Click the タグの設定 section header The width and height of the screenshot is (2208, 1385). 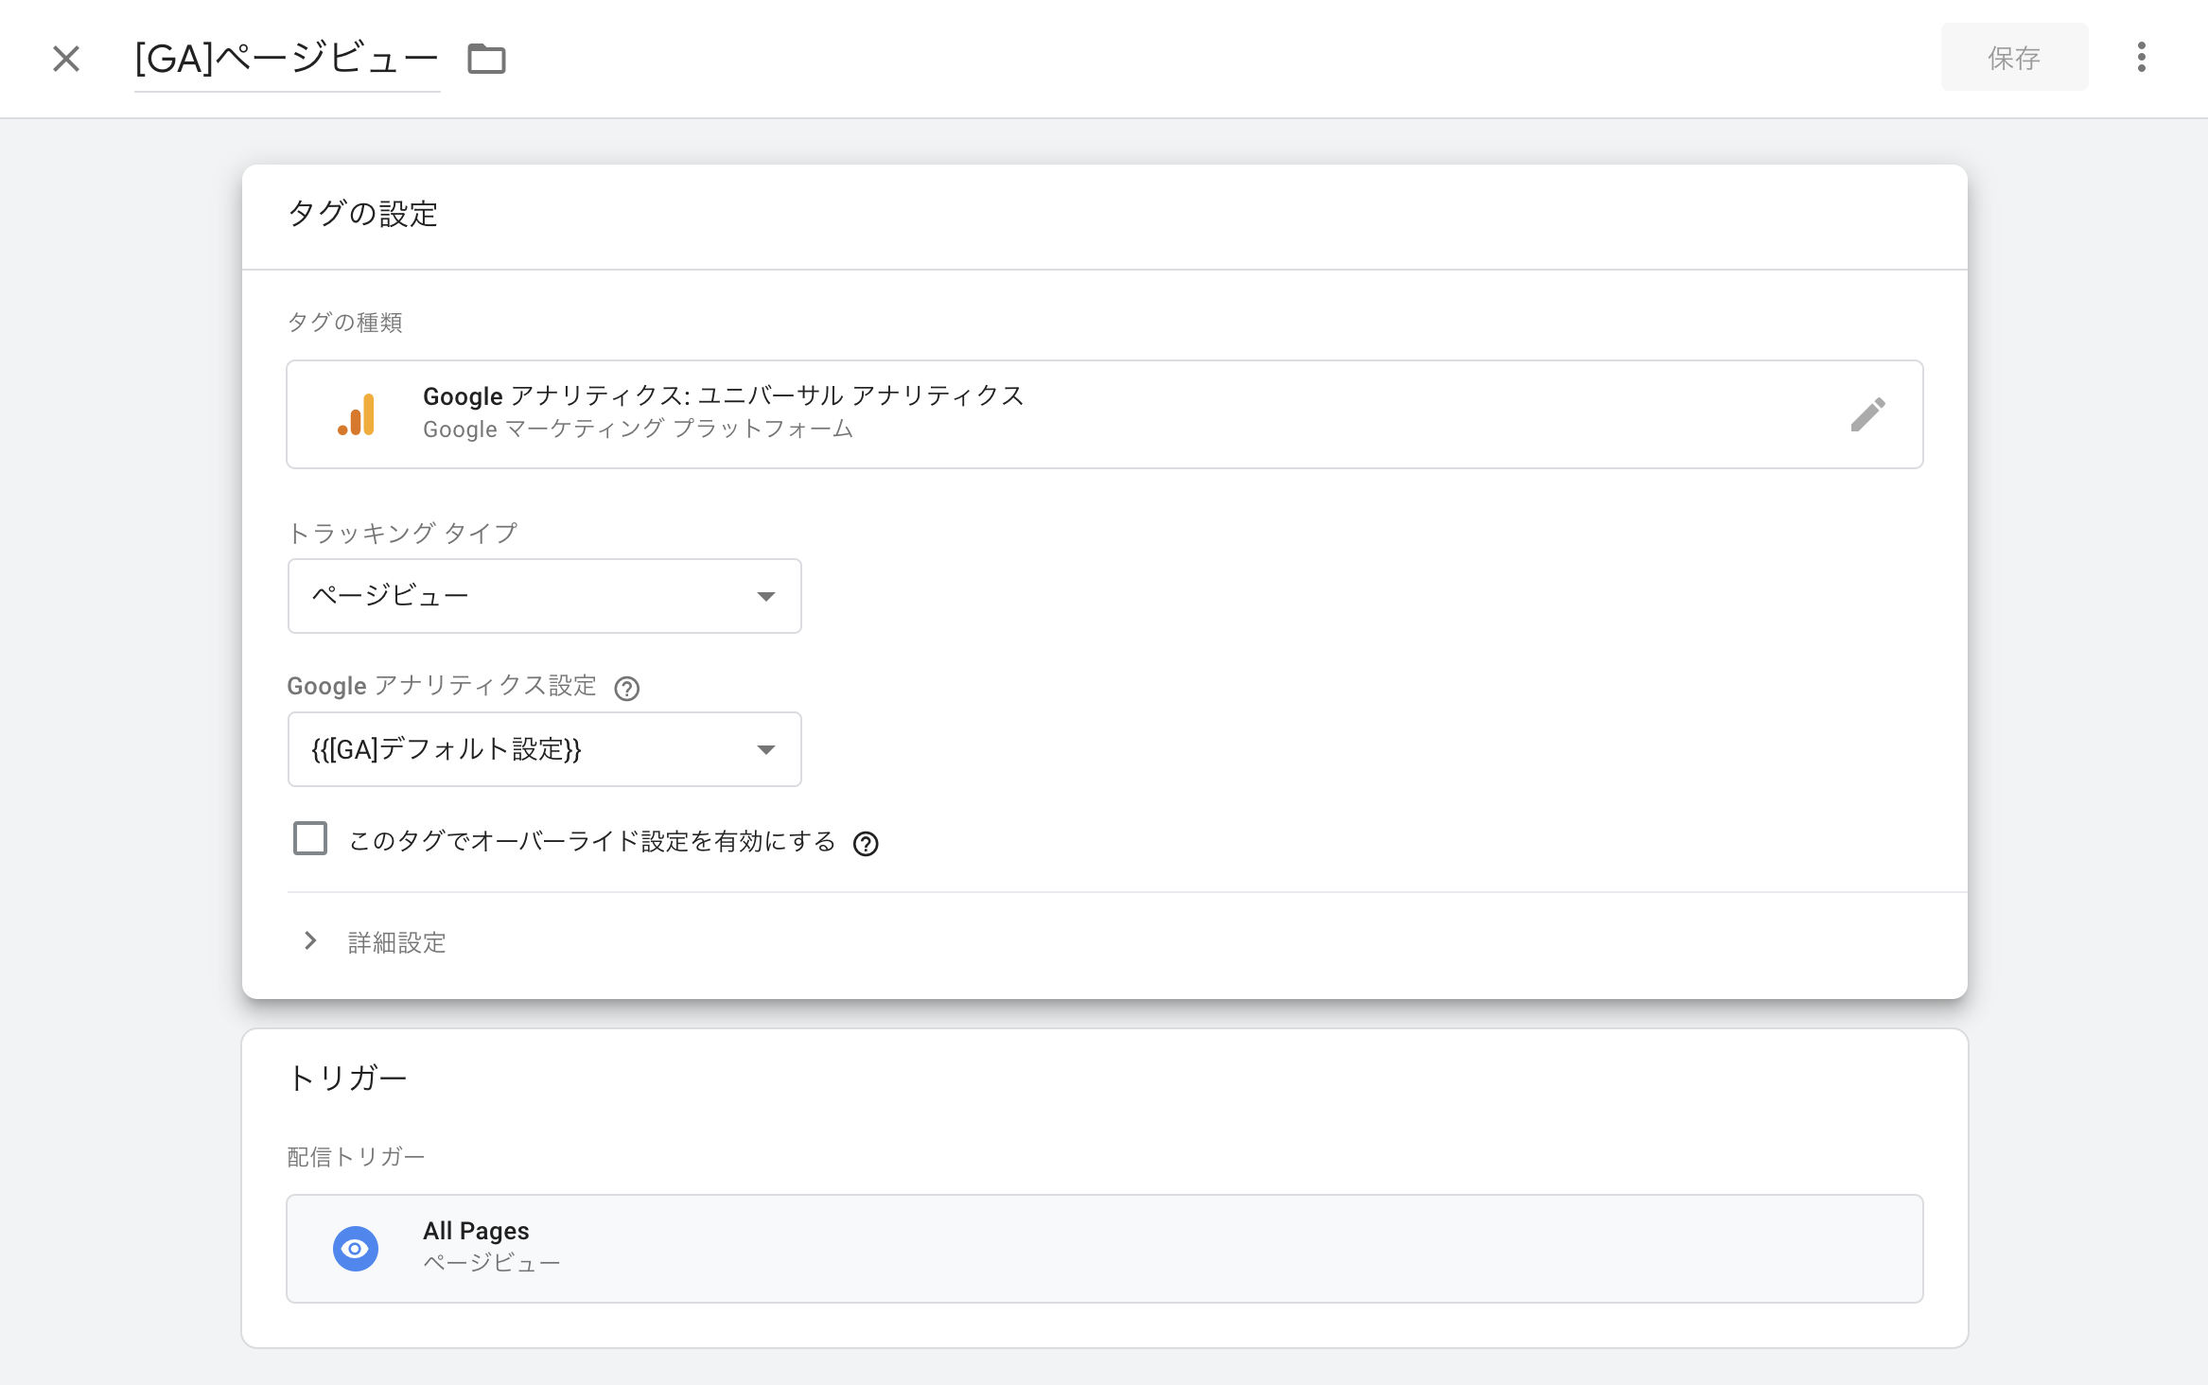click(x=362, y=214)
